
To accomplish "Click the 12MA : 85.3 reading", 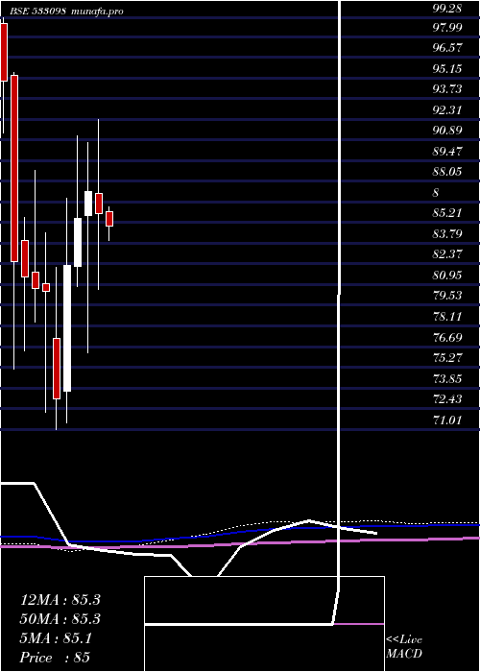I will coord(60,600).
